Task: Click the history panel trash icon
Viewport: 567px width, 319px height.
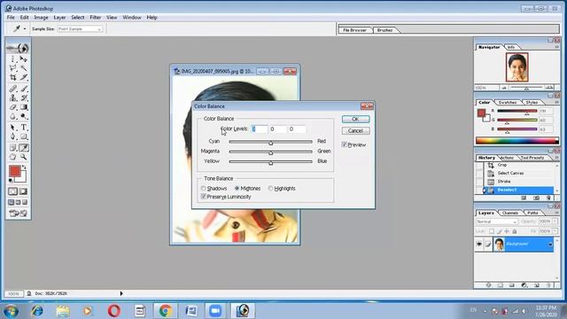Action: pos(548,198)
